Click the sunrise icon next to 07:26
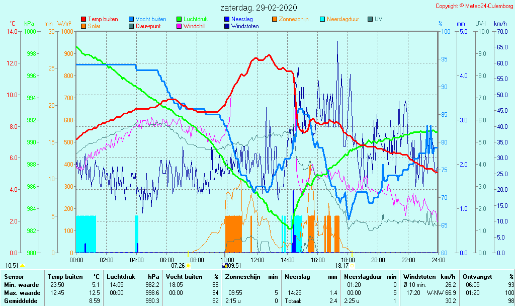 coord(189,265)
